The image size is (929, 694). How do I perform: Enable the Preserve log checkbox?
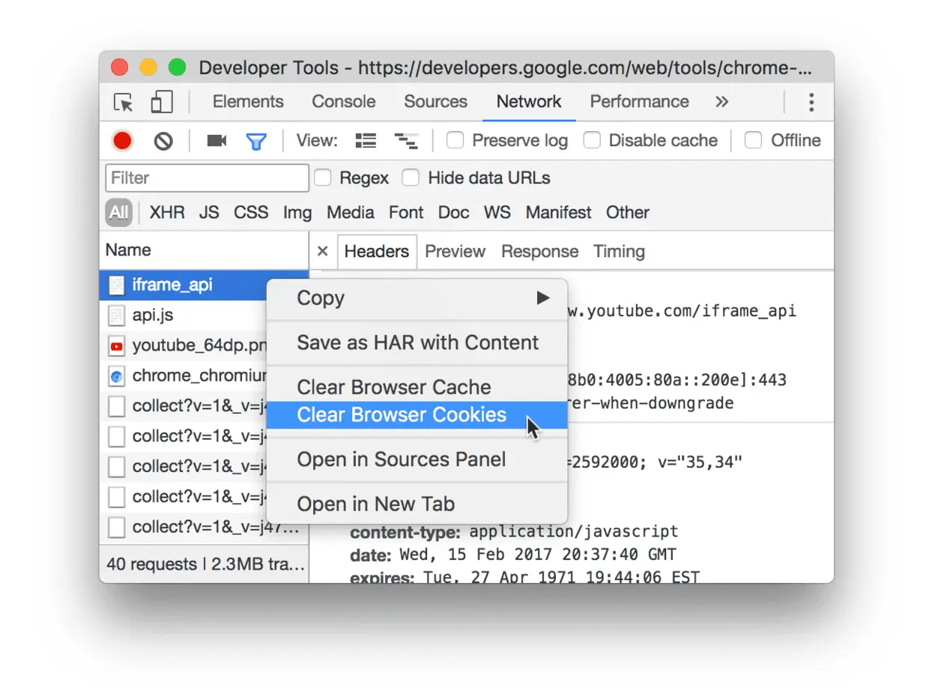tap(454, 140)
